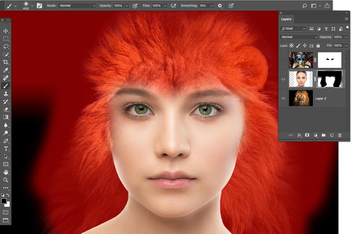Select the woman layer's mask thumbnail

pos(330,79)
